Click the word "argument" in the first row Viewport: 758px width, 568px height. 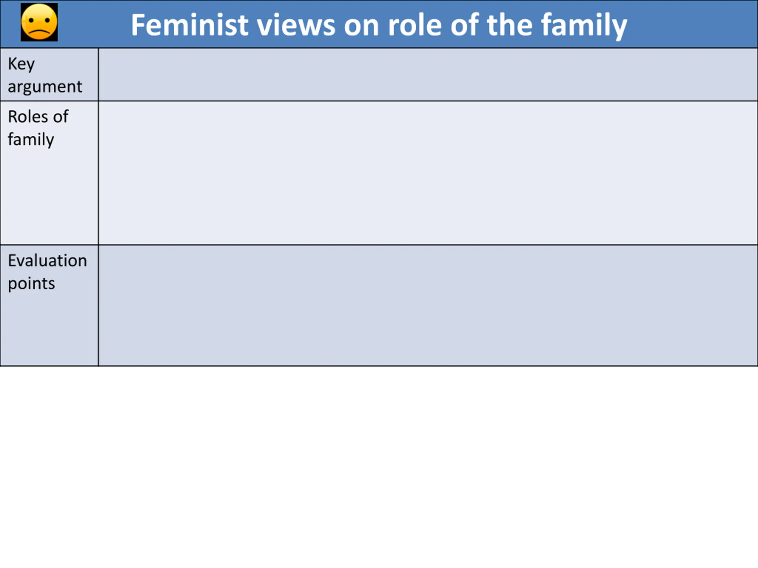[45, 87]
